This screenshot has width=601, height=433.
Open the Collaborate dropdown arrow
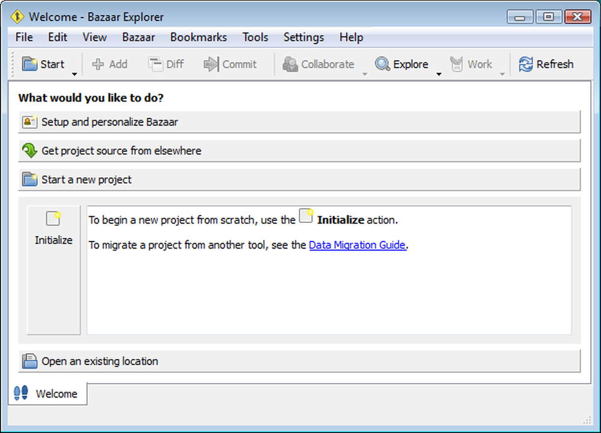click(x=365, y=74)
